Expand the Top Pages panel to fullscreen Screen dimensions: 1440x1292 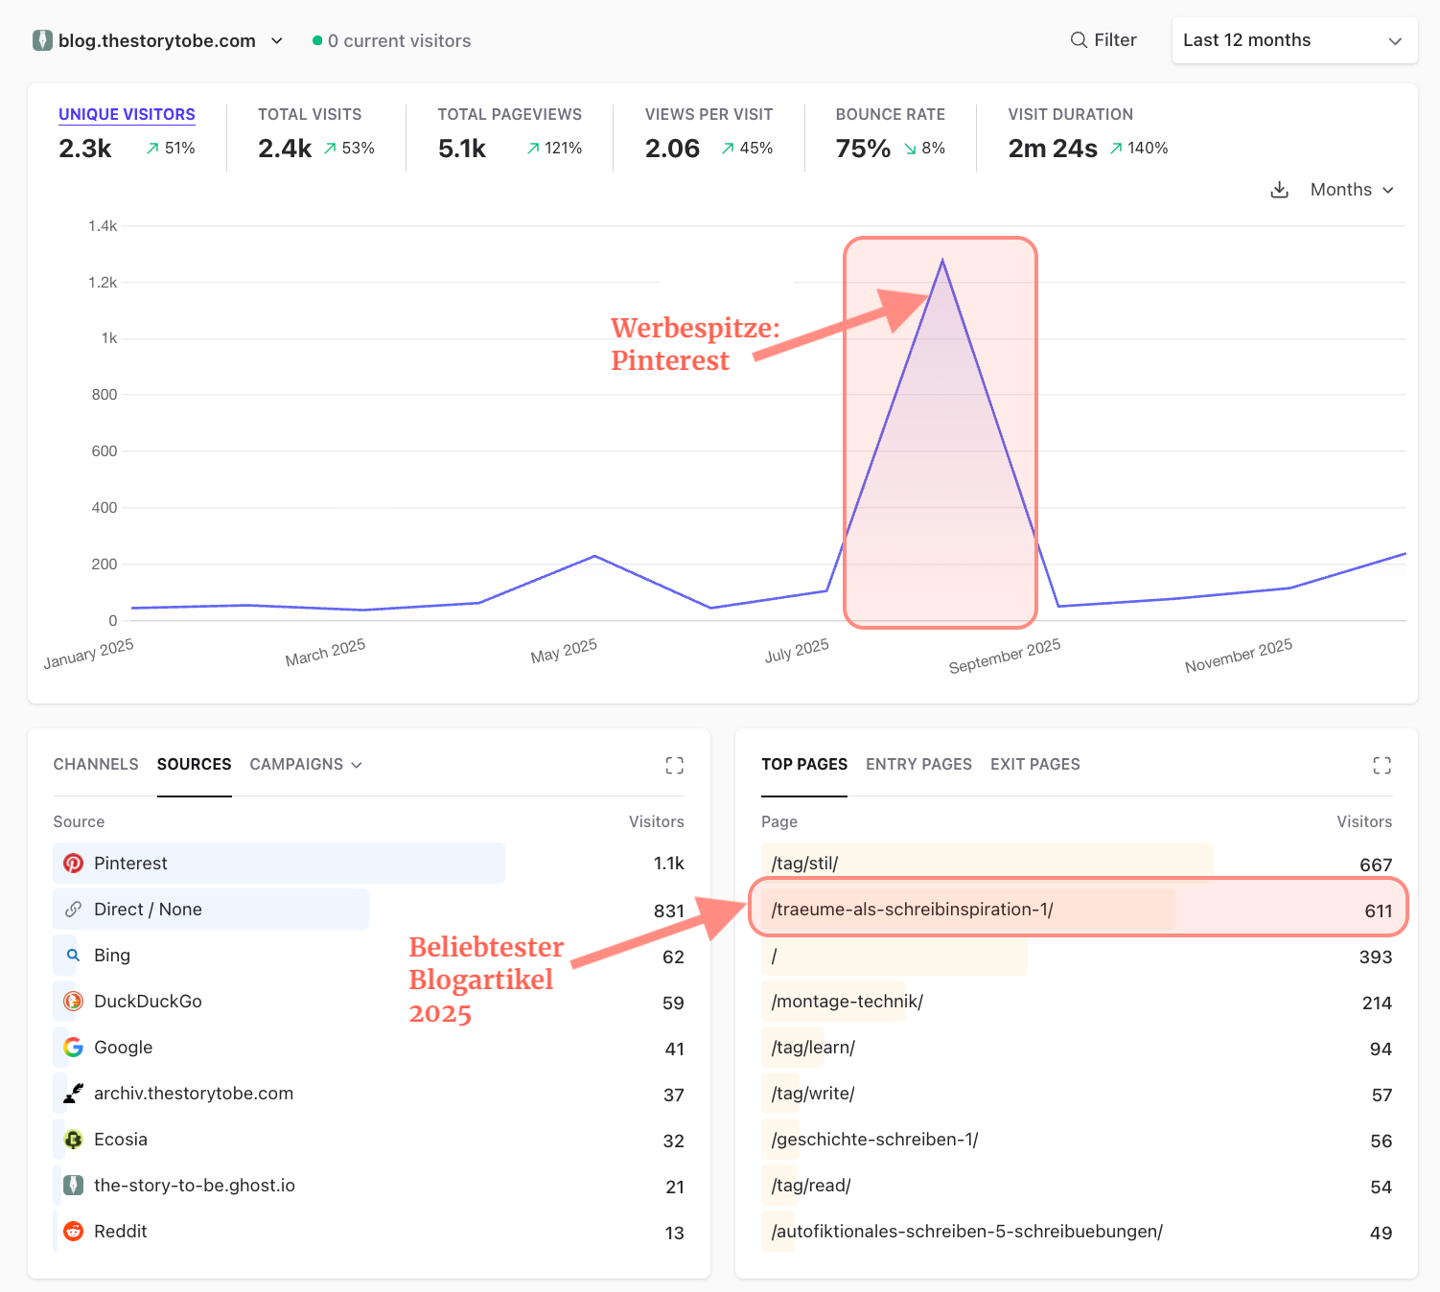[1382, 765]
